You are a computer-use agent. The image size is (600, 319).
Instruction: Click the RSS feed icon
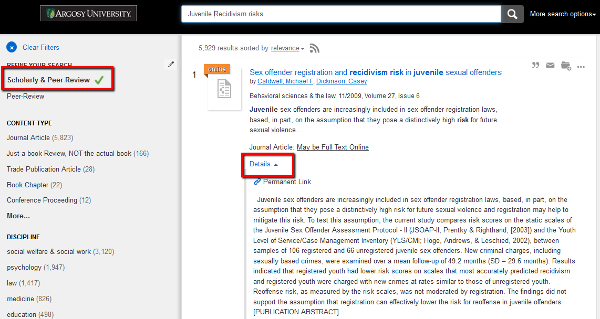pos(315,48)
